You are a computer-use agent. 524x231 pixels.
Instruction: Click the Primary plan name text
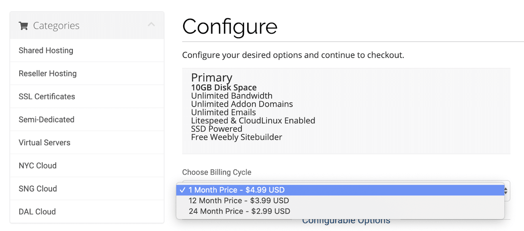(211, 77)
